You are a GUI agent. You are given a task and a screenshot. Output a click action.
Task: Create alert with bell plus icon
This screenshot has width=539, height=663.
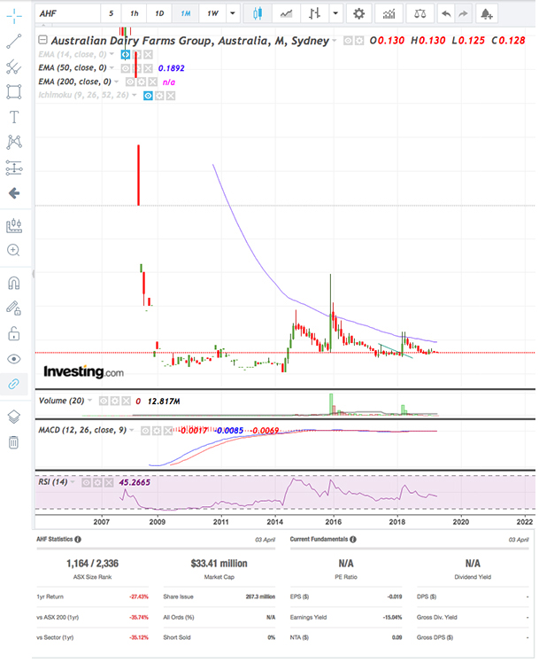point(487,13)
